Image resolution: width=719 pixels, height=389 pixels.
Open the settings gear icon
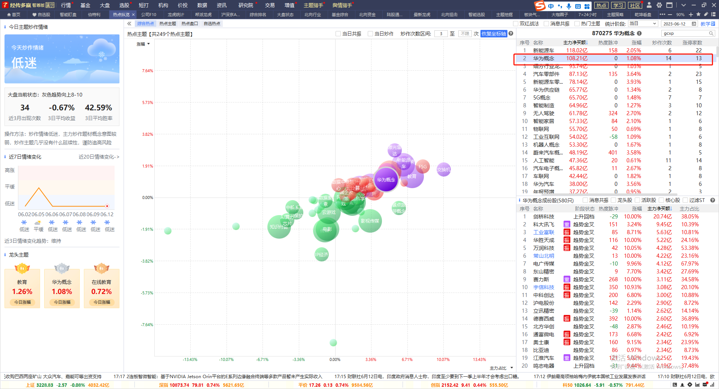(x=659, y=5)
